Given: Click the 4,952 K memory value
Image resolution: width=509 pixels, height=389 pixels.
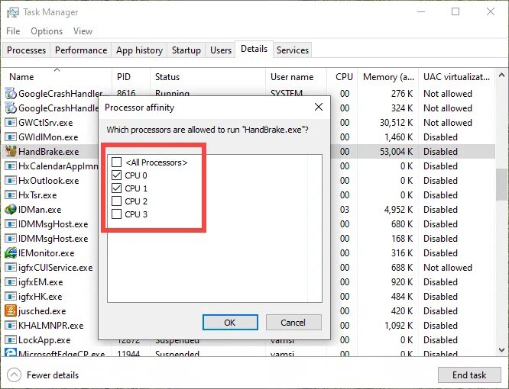Looking at the screenshot, I should (398, 210).
